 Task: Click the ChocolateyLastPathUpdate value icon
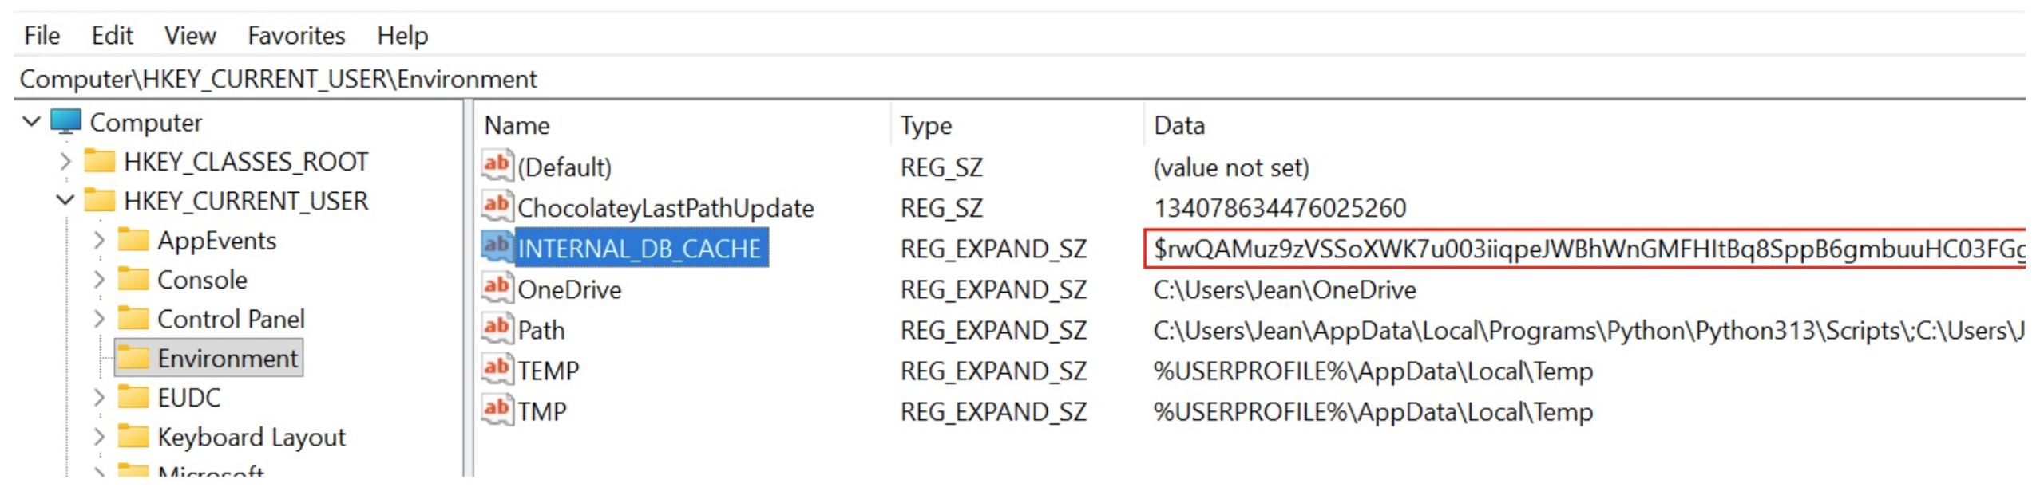point(497,206)
